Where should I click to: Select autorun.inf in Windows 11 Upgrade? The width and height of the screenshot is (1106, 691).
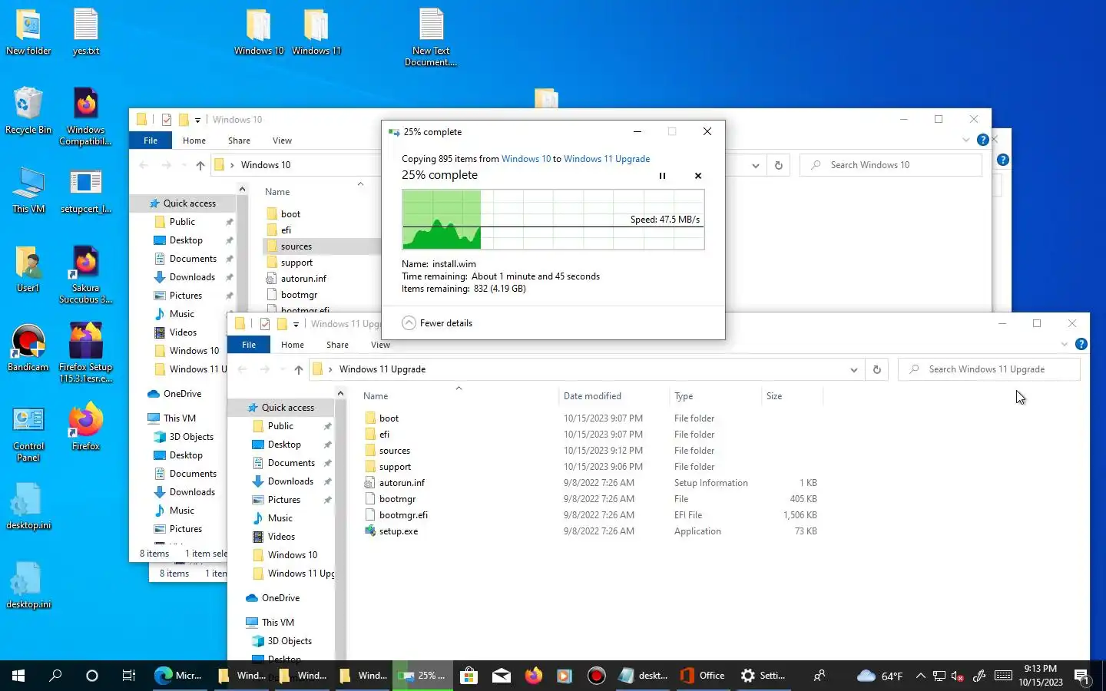coord(402,483)
